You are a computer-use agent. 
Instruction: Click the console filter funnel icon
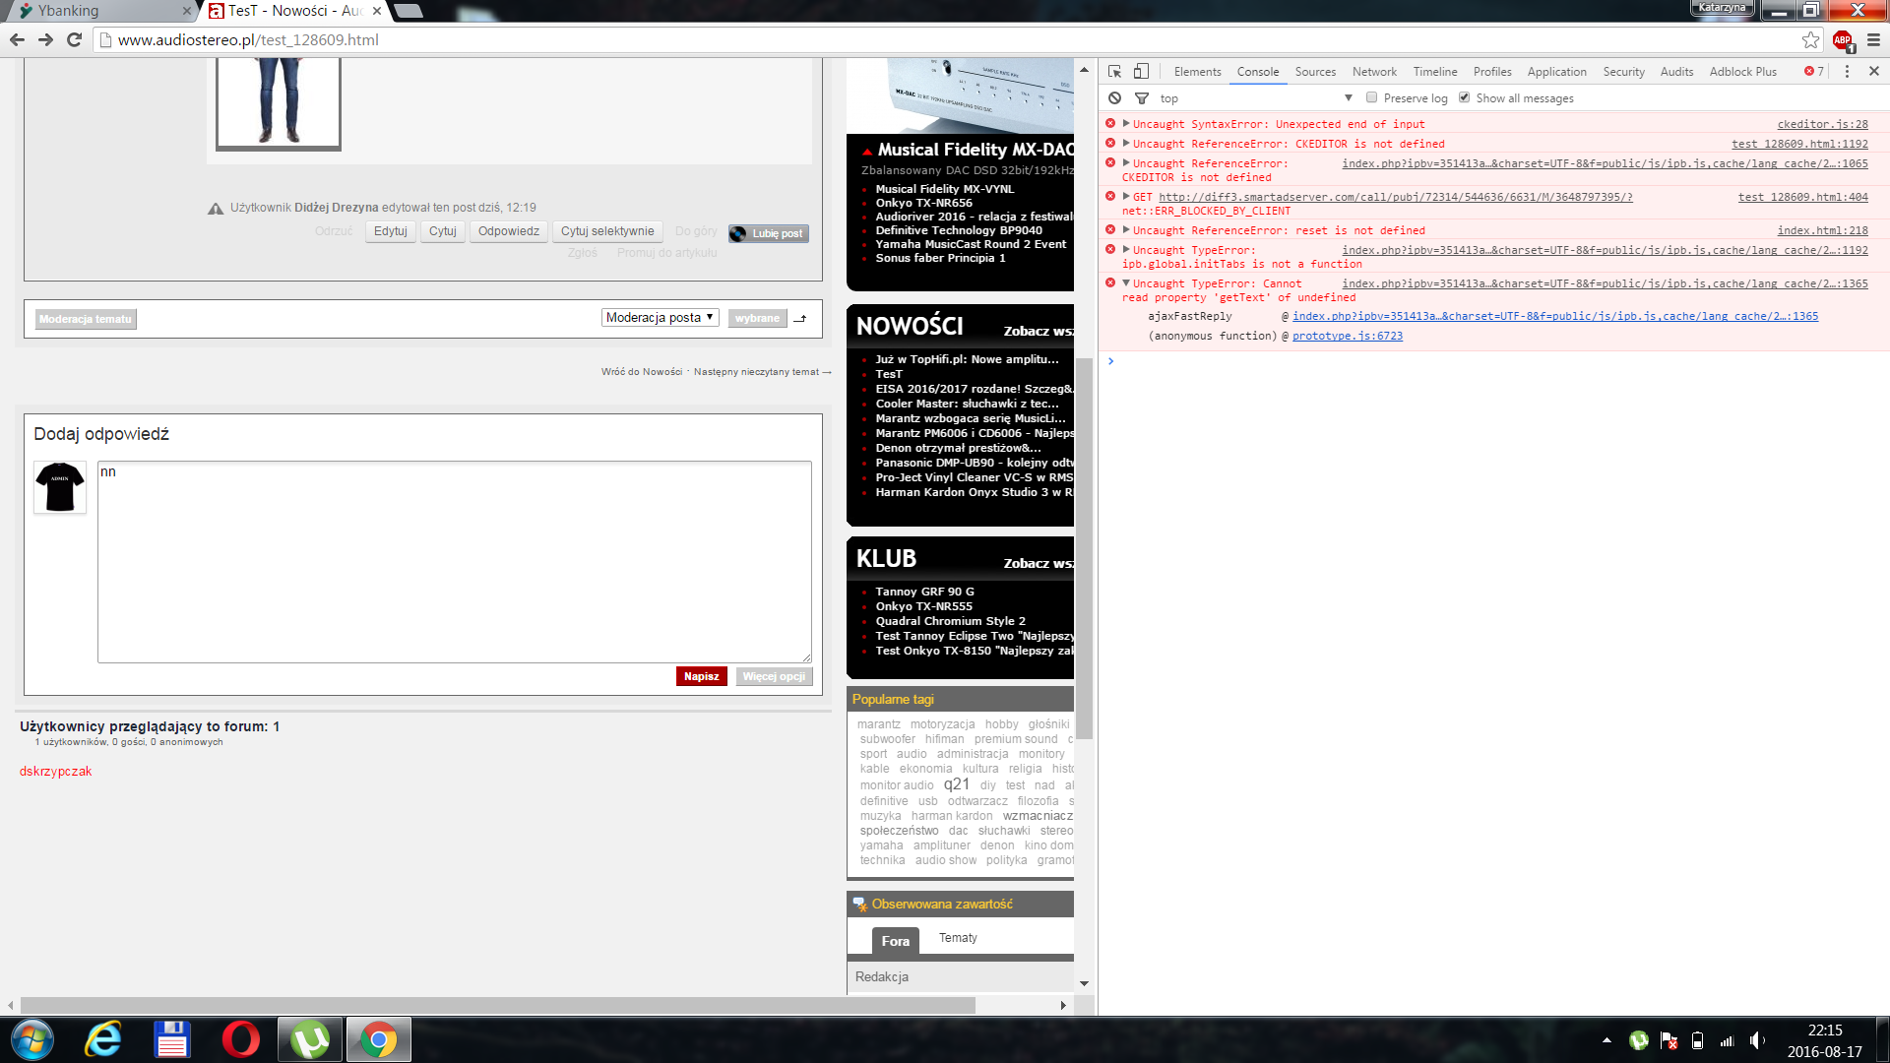[x=1142, y=98]
